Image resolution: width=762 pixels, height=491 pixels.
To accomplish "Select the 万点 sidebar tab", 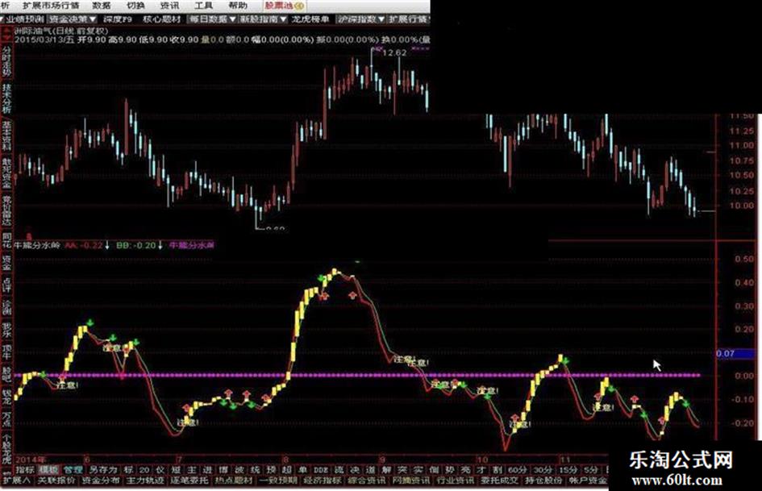I will (6, 419).
